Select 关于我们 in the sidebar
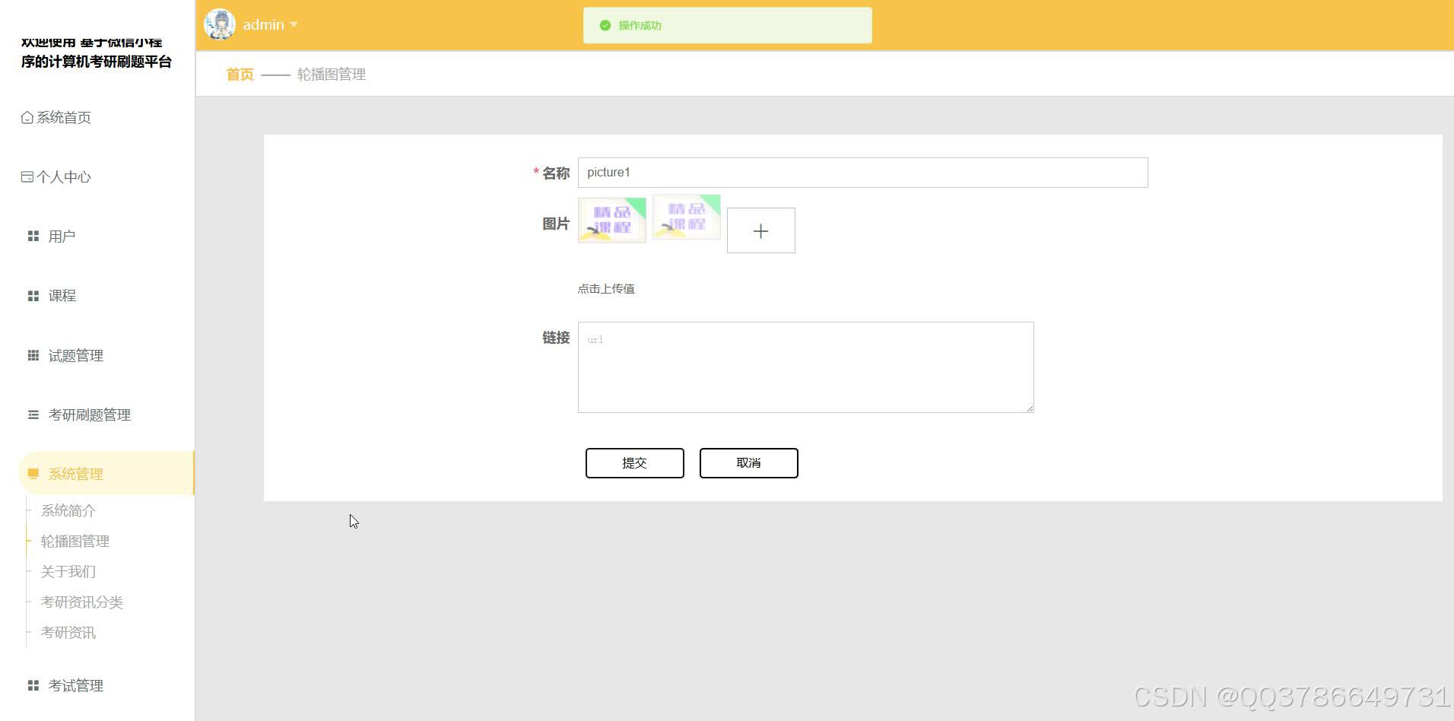The height and width of the screenshot is (721, 1454). (x=68, y=571)
